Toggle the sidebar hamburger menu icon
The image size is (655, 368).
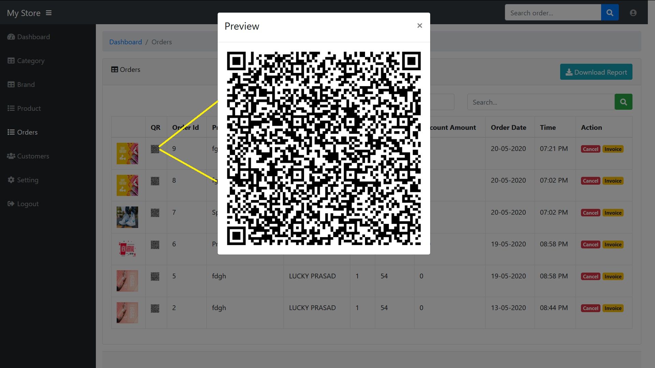click(x=48, y=13)
